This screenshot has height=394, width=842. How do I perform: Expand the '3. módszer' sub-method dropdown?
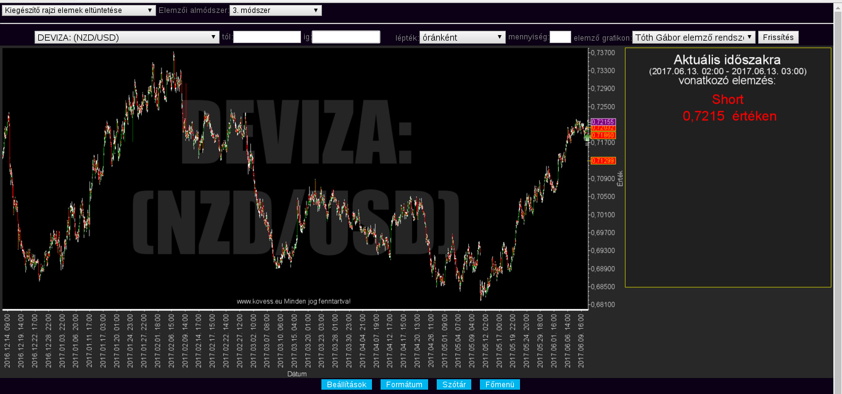click(x=275, y=10)
